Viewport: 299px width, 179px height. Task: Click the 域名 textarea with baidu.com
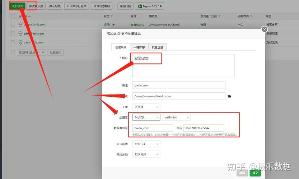183,66
